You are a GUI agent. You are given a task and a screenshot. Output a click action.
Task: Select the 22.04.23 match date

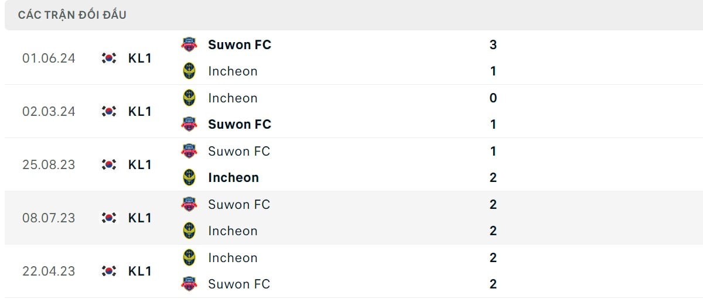click(x=49, y=271)
